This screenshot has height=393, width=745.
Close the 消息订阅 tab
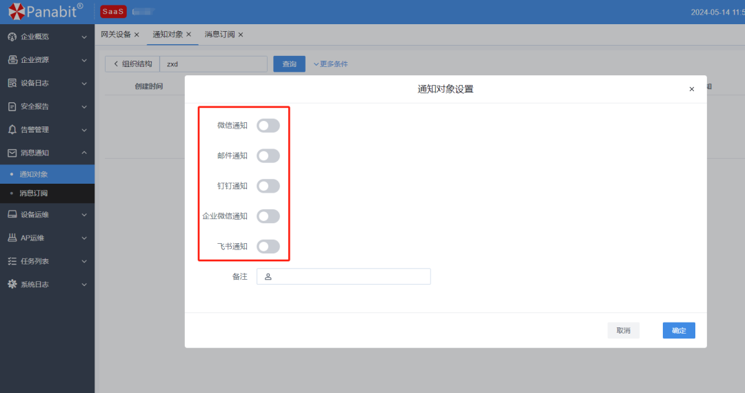tap(241, 35)
